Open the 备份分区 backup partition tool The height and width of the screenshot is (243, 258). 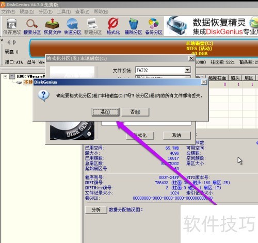click(x=154, y=26)
